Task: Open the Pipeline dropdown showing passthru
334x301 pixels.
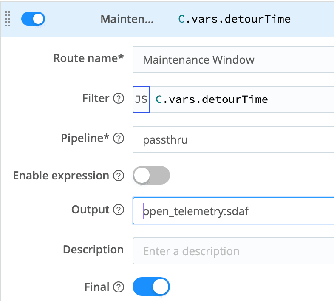Action: pos(234,139)
